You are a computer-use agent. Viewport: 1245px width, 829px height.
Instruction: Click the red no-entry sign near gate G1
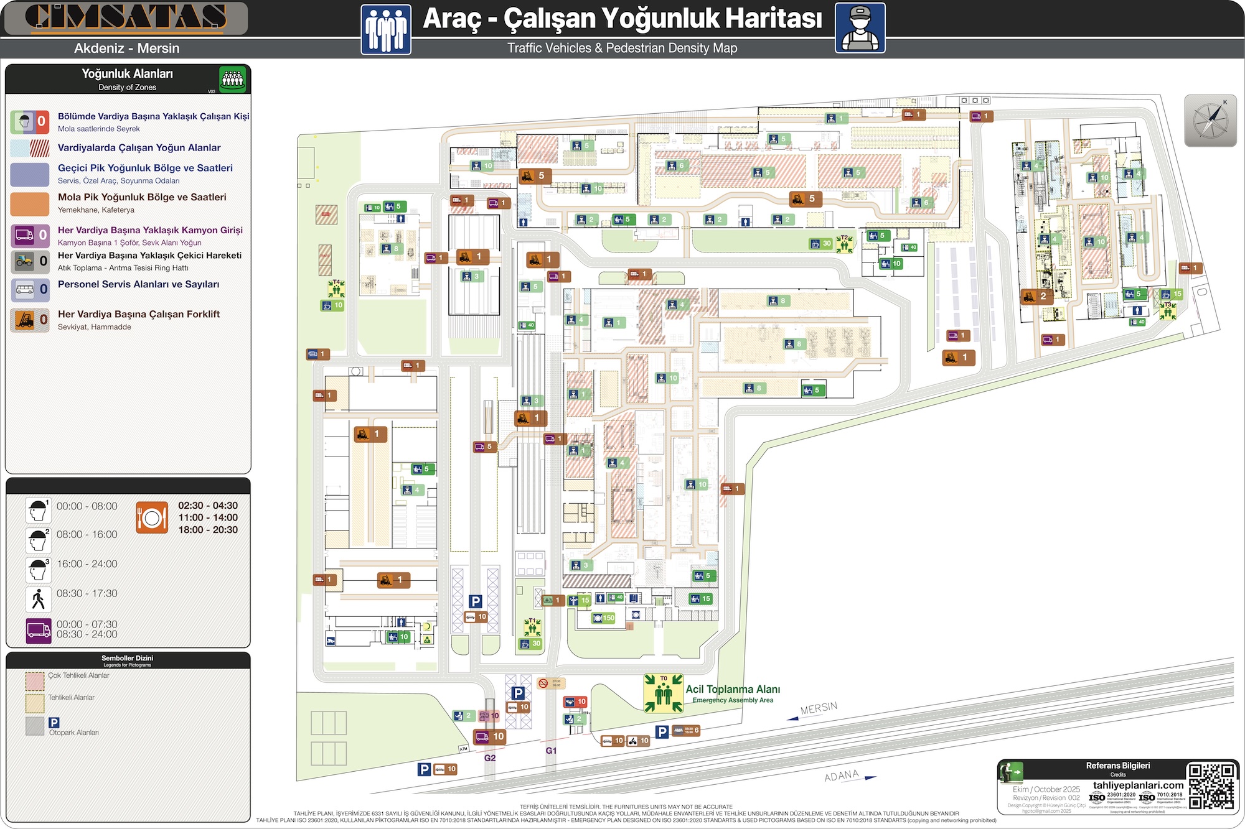(x=543, y=683)
